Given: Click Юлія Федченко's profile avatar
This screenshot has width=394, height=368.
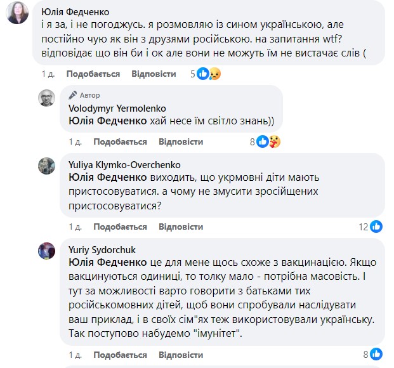Looking at the screenshot, I should pos(16,11).
